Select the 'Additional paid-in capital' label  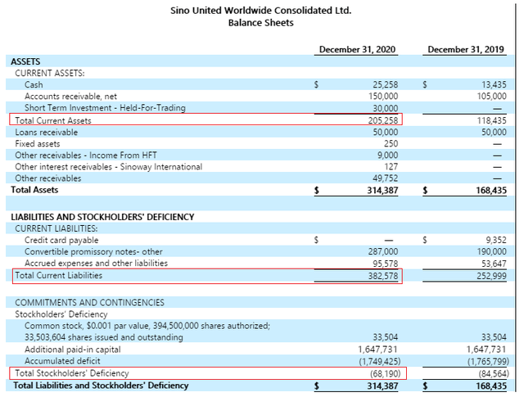point(73,350)
